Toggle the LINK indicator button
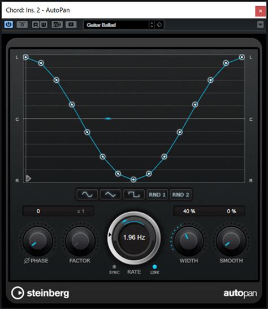This screenshot has width=268, height=309. click(154, 266)
